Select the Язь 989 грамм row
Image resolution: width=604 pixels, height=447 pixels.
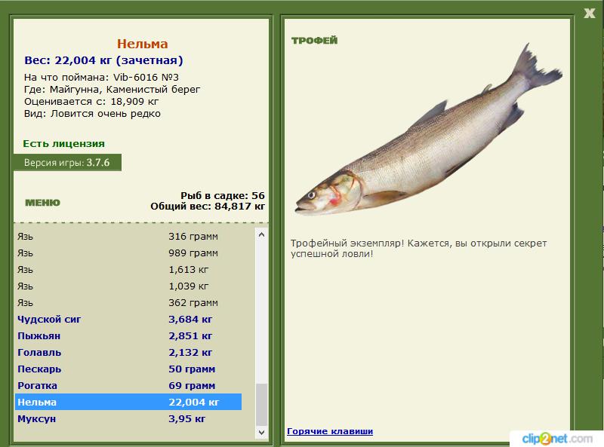pyautogui.click(x=128, y=253)
